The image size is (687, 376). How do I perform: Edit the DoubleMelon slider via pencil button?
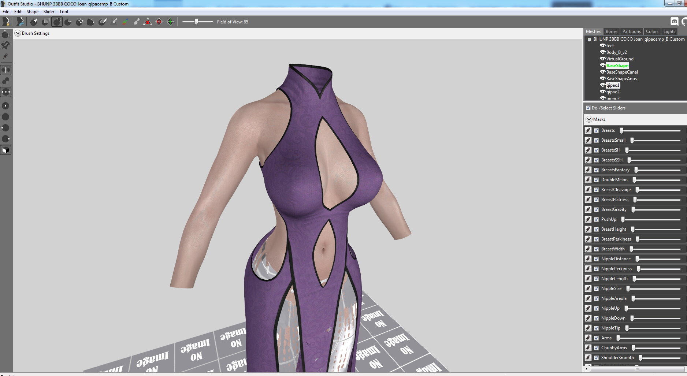point(588,180)
